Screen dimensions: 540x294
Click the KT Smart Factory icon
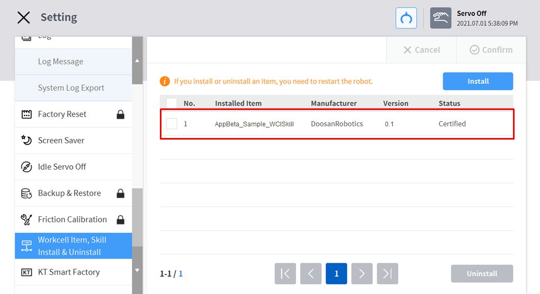[x=26, y=272]
